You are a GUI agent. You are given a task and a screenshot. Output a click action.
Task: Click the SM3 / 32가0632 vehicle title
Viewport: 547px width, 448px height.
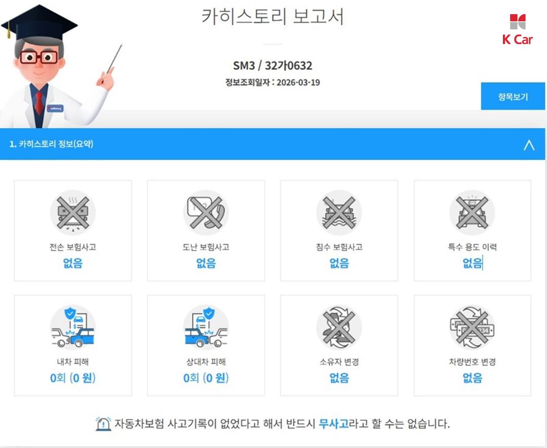click(272, 66)
